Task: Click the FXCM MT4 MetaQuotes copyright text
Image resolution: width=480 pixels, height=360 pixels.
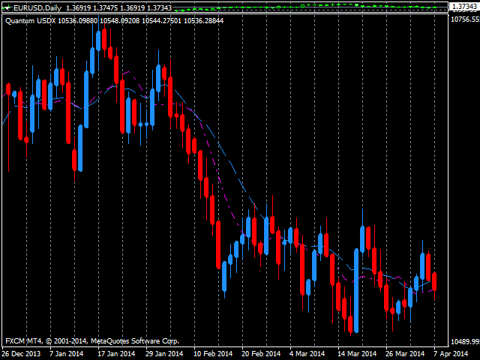Action: tap(92, 340)
